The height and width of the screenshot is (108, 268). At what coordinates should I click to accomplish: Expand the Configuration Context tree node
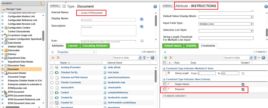pos(2,28)
